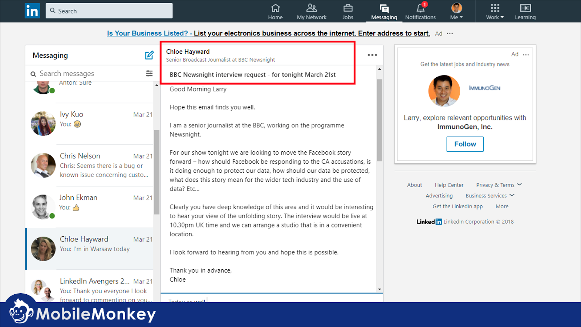The height and width of the screenshot is (327, 581).
Task: Click the message thread scrollbar thumb
Action: point(379,120)
